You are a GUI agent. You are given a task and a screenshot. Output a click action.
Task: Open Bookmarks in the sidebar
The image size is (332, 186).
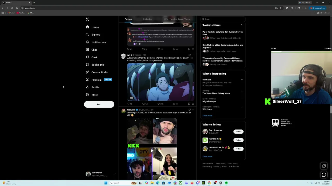point(95,65)
